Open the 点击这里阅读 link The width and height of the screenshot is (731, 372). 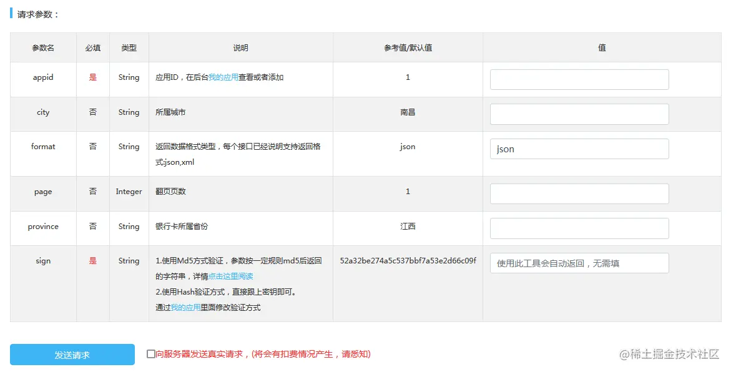(x=231, y=277)
